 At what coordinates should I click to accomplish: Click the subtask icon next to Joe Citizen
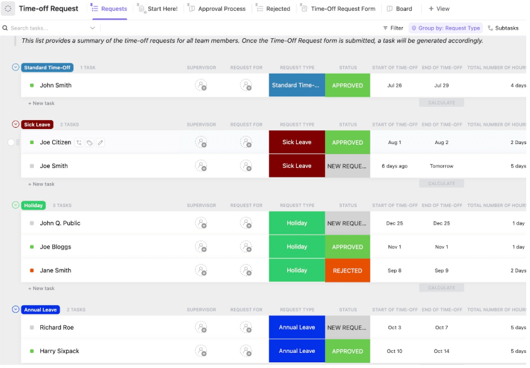point(79,143)
